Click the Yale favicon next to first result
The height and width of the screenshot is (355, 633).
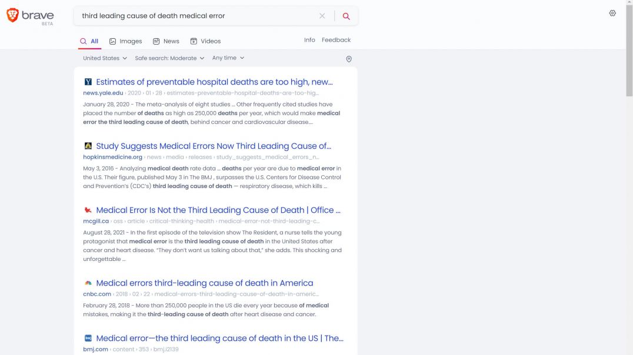pyautogui.click(x=88, y=82)
